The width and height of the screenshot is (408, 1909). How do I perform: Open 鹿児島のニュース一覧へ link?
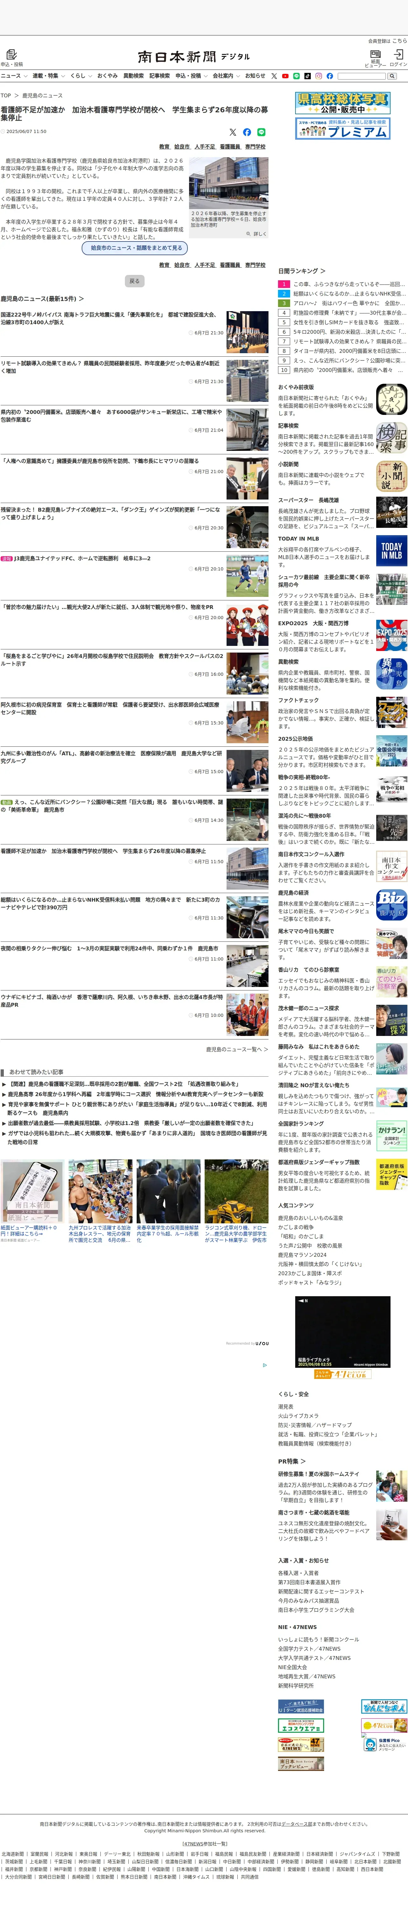[237, 1049]
